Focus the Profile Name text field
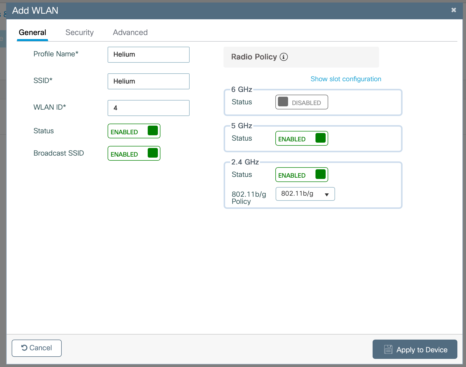Screen dimensions: 466x367 148,55
